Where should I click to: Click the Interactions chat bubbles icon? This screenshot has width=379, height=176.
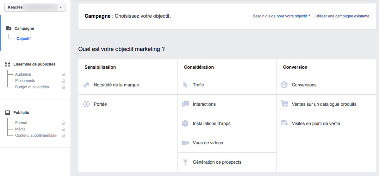(x=185, y=104)
